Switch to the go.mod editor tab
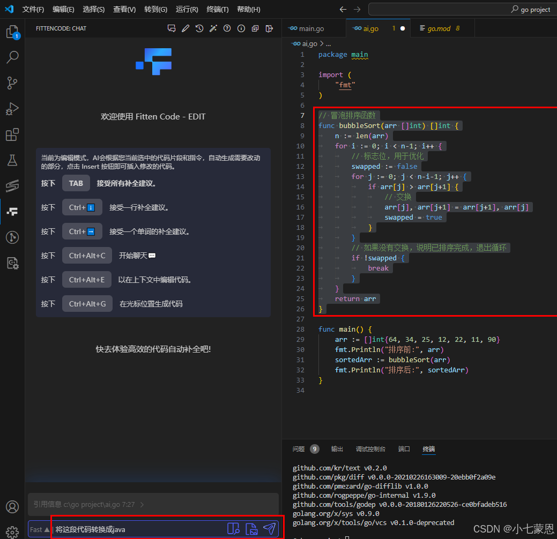This screenshot has height=539, width=557. (x=439, y=28)
